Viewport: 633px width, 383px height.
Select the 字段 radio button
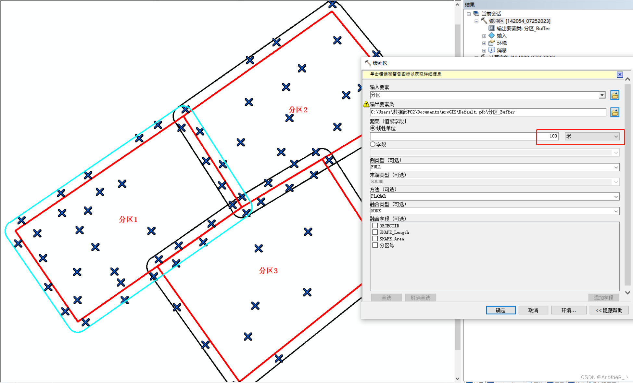click(x=373, y=144)
